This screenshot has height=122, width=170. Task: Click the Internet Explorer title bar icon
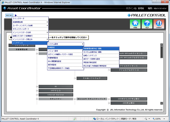click(3, 2)
